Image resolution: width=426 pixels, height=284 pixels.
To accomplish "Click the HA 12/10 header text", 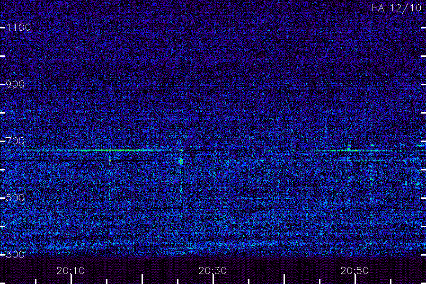I will (x=396, y=8).
